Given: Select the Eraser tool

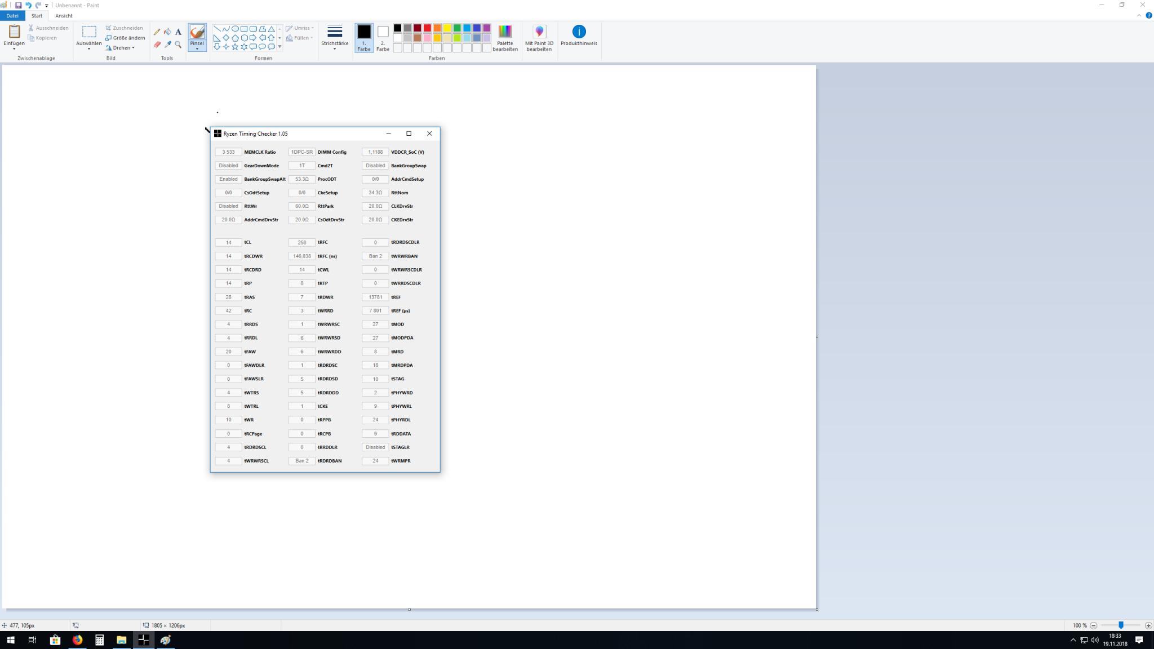Looking at the screenshot, I should point(157,45).
